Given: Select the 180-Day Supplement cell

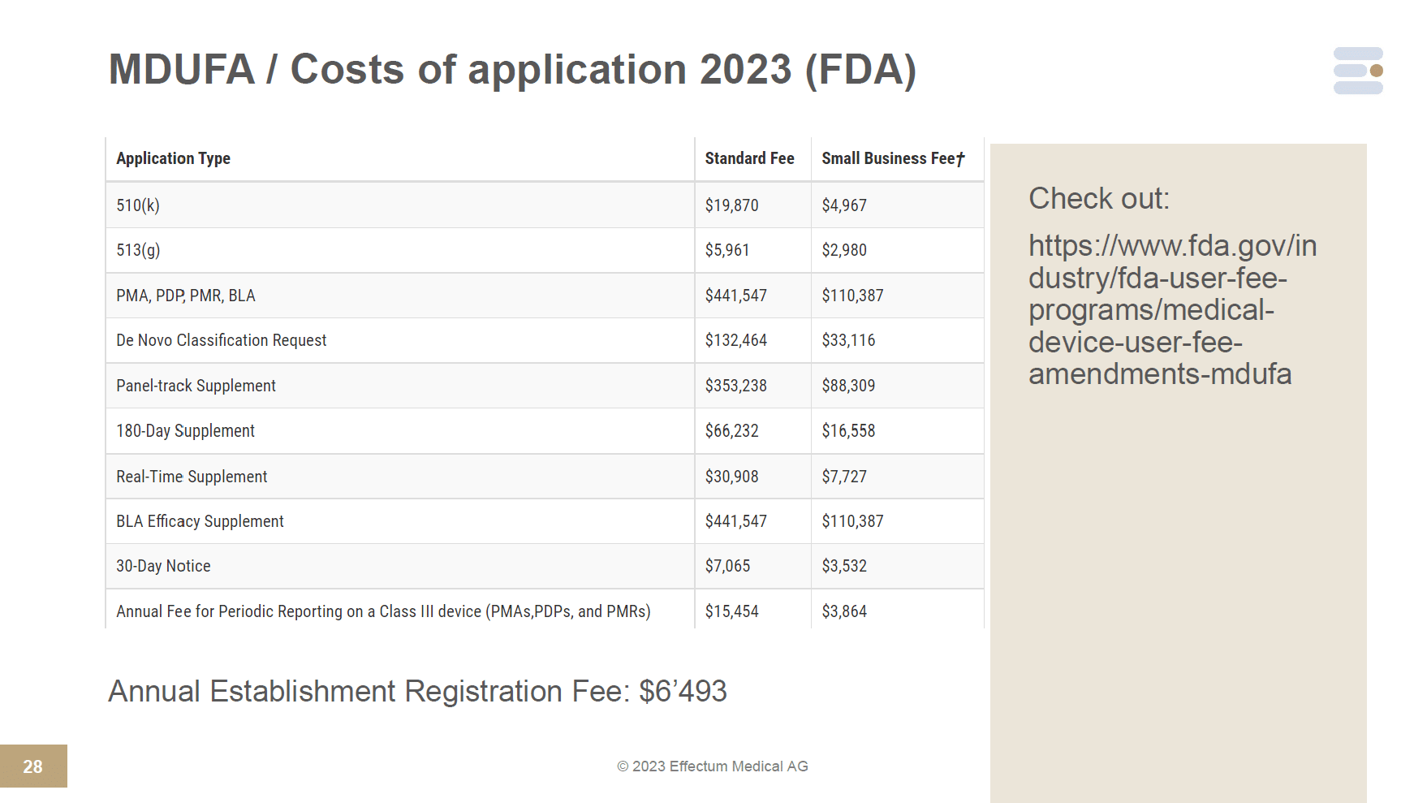Looking at the screenshot, I should pyautogui.click(x=185, y=431).
